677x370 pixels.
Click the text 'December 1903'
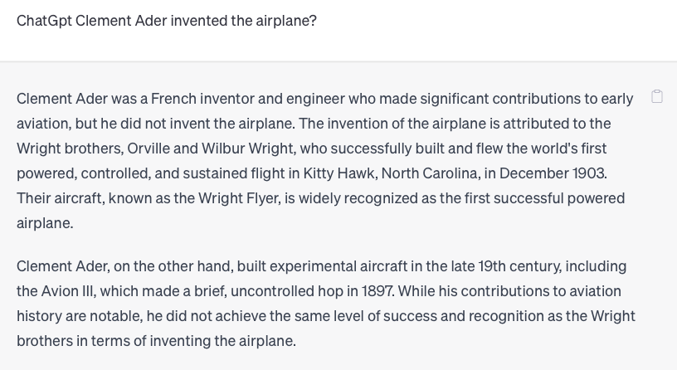click(x=552, y=173)
